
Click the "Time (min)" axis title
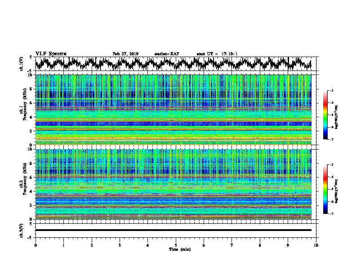click(180, 249)
